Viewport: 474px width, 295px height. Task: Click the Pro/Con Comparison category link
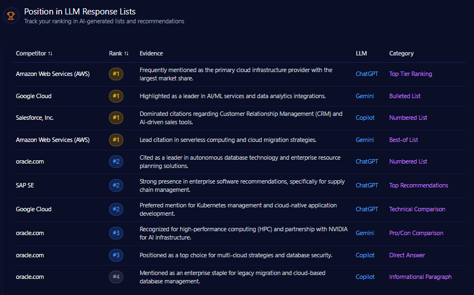pos(416,233)
